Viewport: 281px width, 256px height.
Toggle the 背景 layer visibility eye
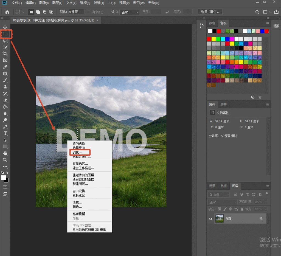click(210, 219)
